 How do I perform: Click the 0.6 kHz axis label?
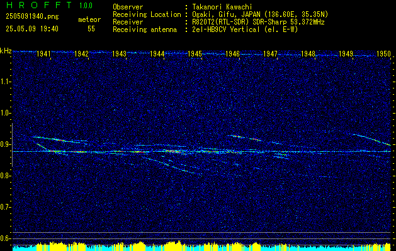coord(6,238)
